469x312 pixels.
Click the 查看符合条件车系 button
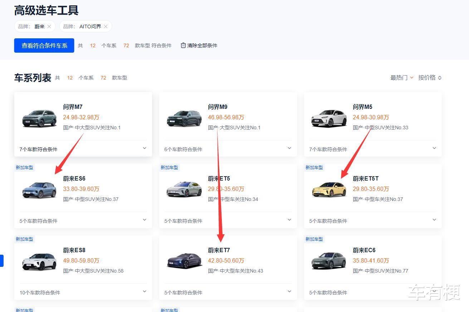(44, 45)
